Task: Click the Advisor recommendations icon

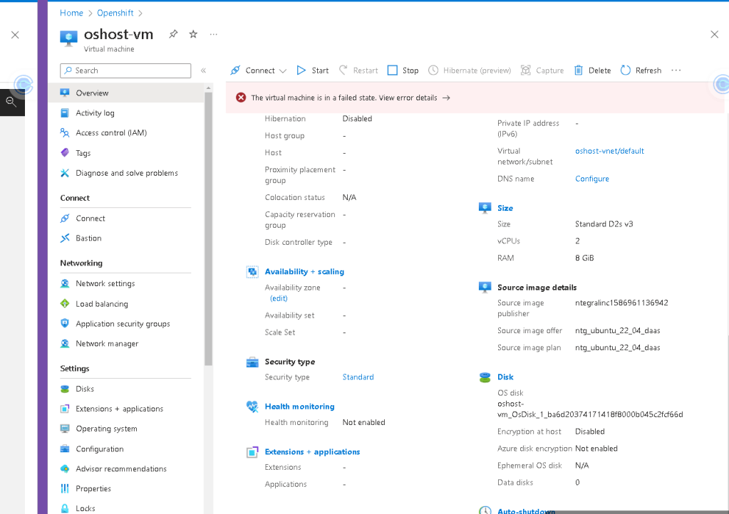Action: coord(65,469)
